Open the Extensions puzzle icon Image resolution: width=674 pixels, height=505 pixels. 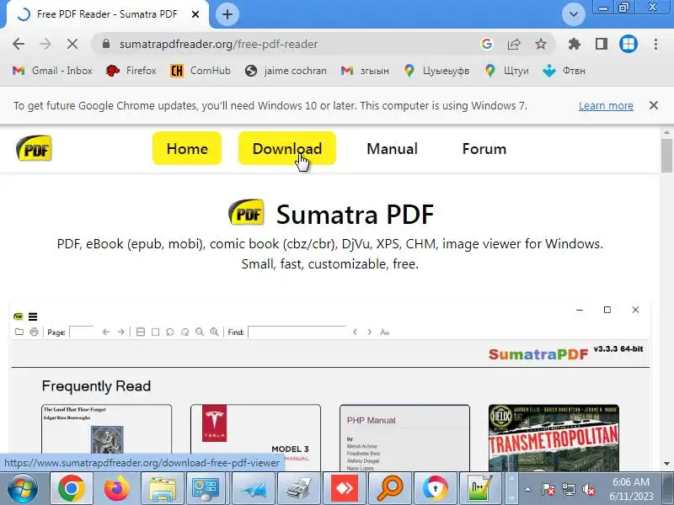click(575, 44)
